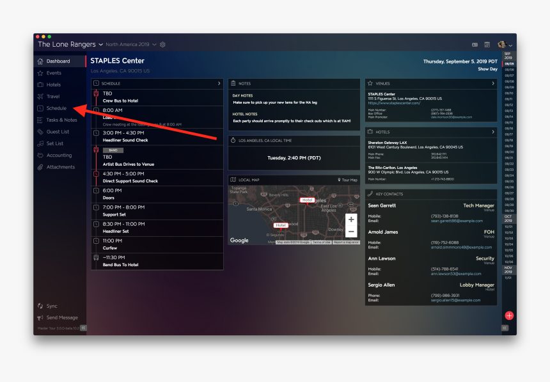The height and width of the screenshot is (382, 550).
Task: Click the phone icon in Key Contacts header
Action: click(370, 194)
